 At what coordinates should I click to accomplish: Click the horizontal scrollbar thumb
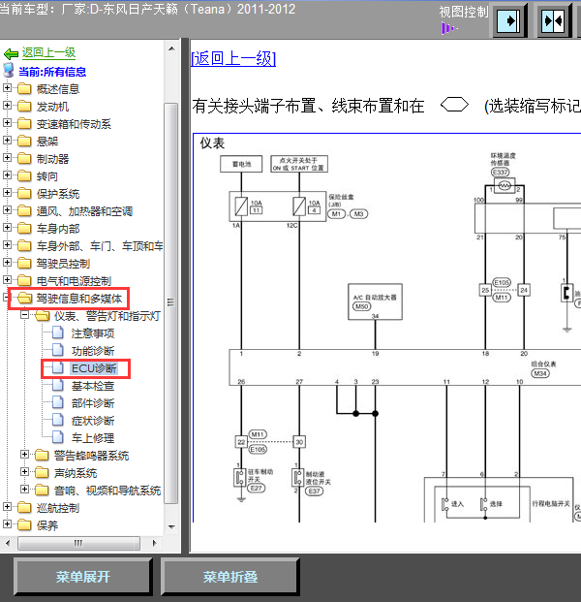[78, 543]
